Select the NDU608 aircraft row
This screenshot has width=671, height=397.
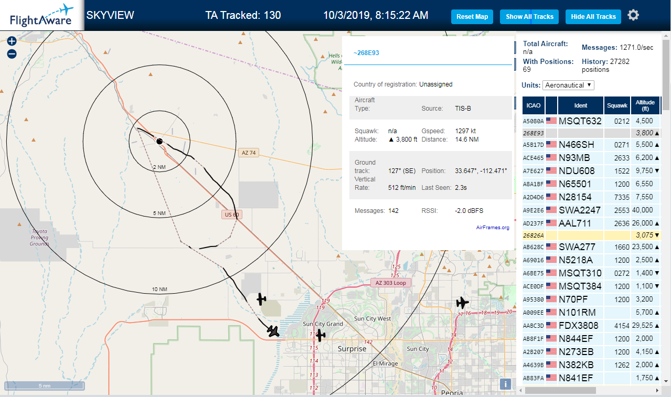(x=592, y=171)
